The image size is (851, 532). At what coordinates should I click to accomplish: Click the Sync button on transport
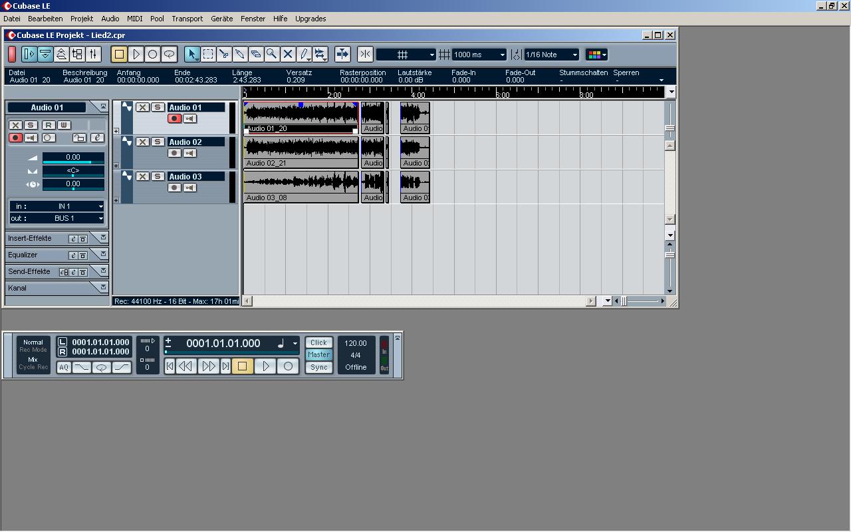(318, 367)
